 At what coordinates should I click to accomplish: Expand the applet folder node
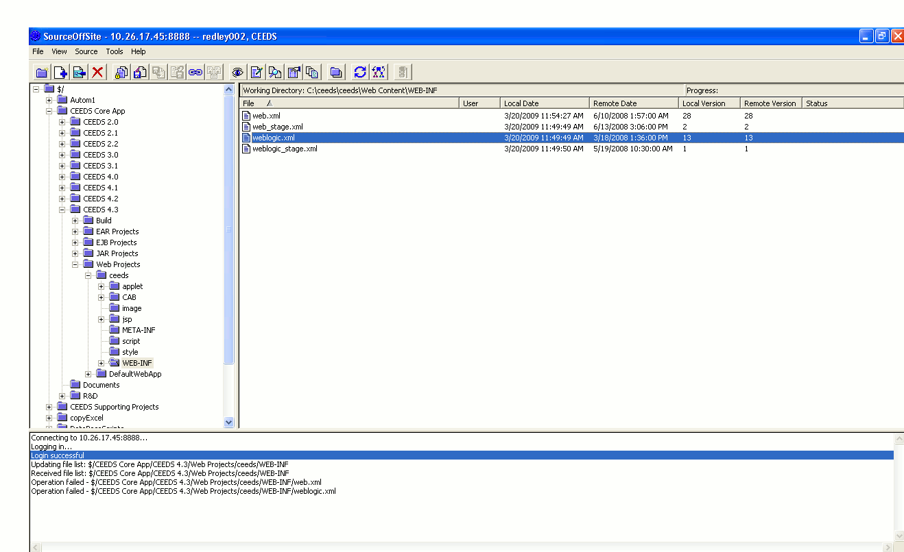[x=101, y=286]
